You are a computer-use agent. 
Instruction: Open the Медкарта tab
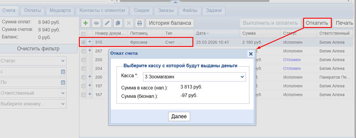(60, 10)
